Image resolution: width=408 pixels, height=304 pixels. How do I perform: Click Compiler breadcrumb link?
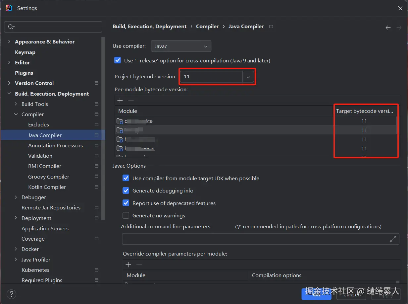pos(207,26)
